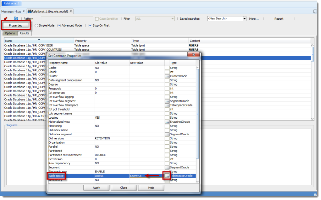Expand the Oid index segment browse control
The height and width of the screenshot is (200, 321).
168,134
